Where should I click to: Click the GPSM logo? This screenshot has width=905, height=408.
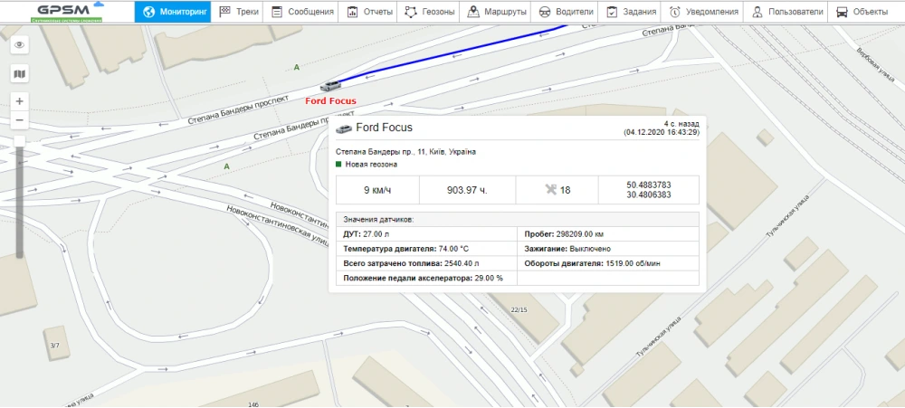pyautogui.click(x=65, y=12)
